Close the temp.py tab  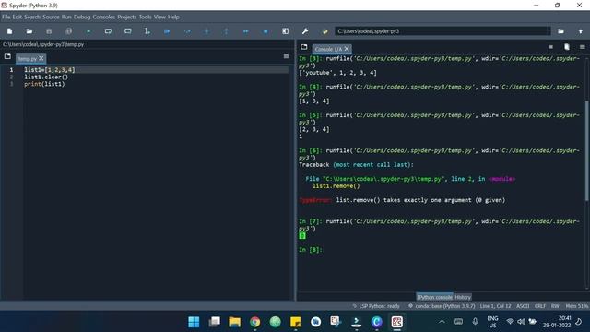click(41, 58)
